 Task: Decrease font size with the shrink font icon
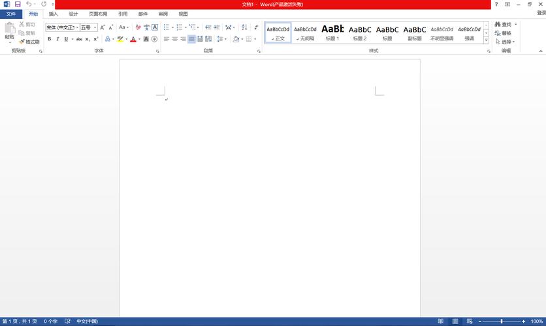pyautogui.click(x=111, y=27)
